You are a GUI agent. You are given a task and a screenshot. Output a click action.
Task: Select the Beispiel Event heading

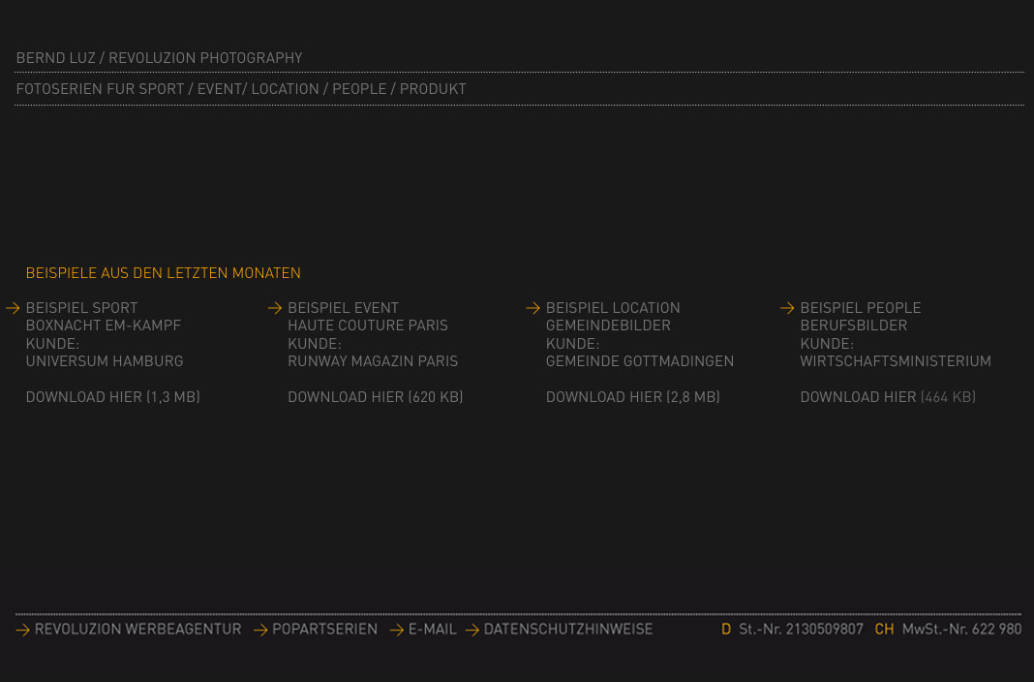coord(343,308)
